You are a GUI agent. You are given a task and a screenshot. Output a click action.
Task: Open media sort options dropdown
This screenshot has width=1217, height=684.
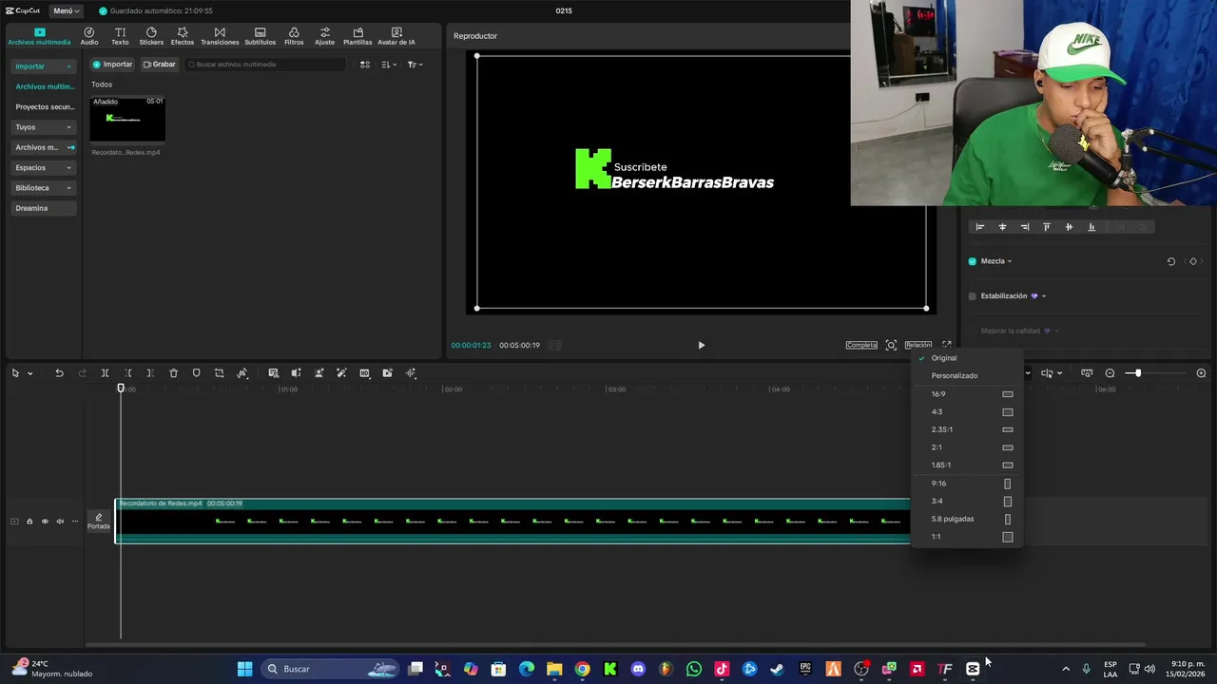point(389,65)
